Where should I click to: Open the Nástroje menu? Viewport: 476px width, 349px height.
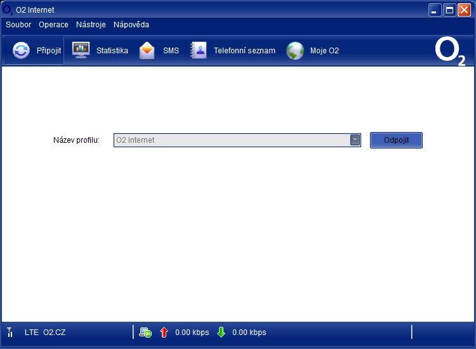click(91, 25)
